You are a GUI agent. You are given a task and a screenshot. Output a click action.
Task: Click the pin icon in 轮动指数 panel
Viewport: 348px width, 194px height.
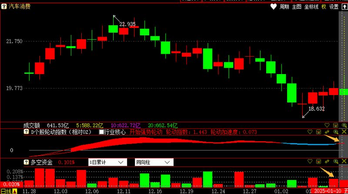coord(327,132)
